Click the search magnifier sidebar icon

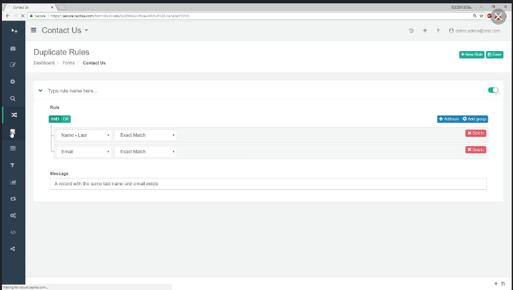point(13,98)
